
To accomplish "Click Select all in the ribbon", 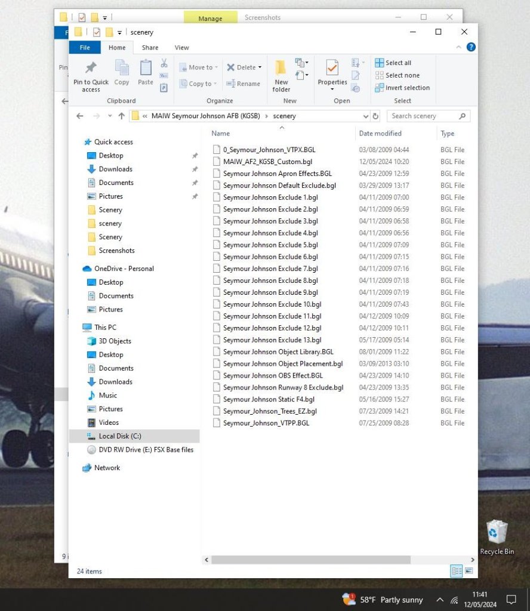I will click(x=393, y=63).
